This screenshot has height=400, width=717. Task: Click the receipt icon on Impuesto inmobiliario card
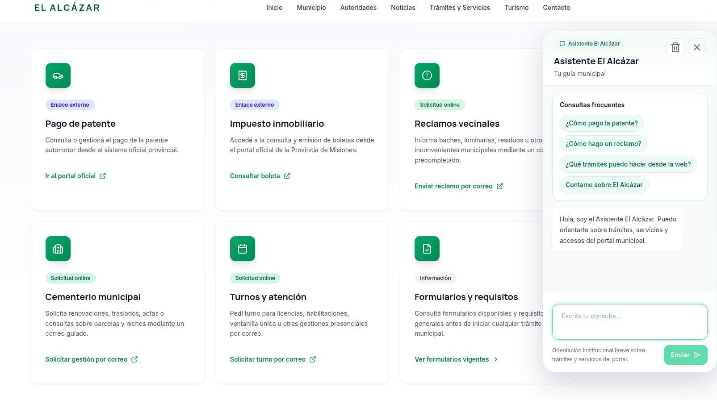click(x=243, y=75)
